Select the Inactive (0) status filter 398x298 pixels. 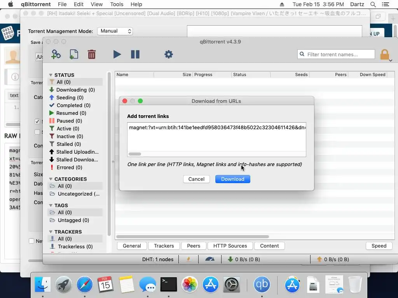click(70, 136)
